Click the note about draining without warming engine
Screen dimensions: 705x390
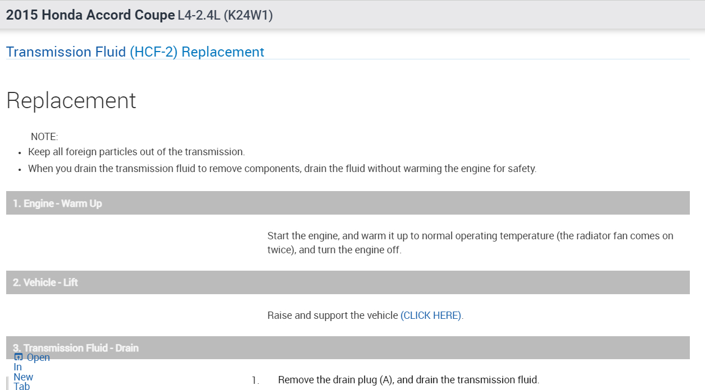click(x=282, y=169)
